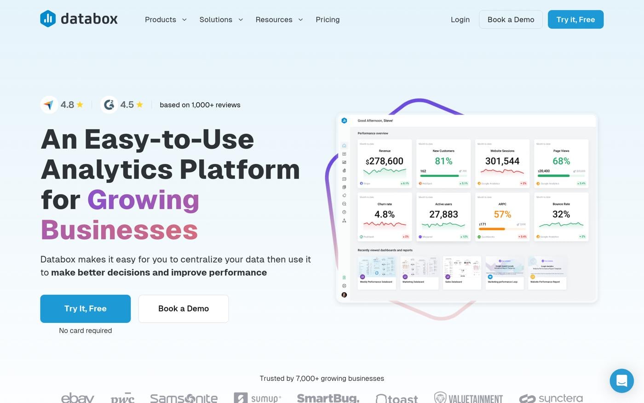Click the Home icon in the dashboard sidebar

(344, 146)
